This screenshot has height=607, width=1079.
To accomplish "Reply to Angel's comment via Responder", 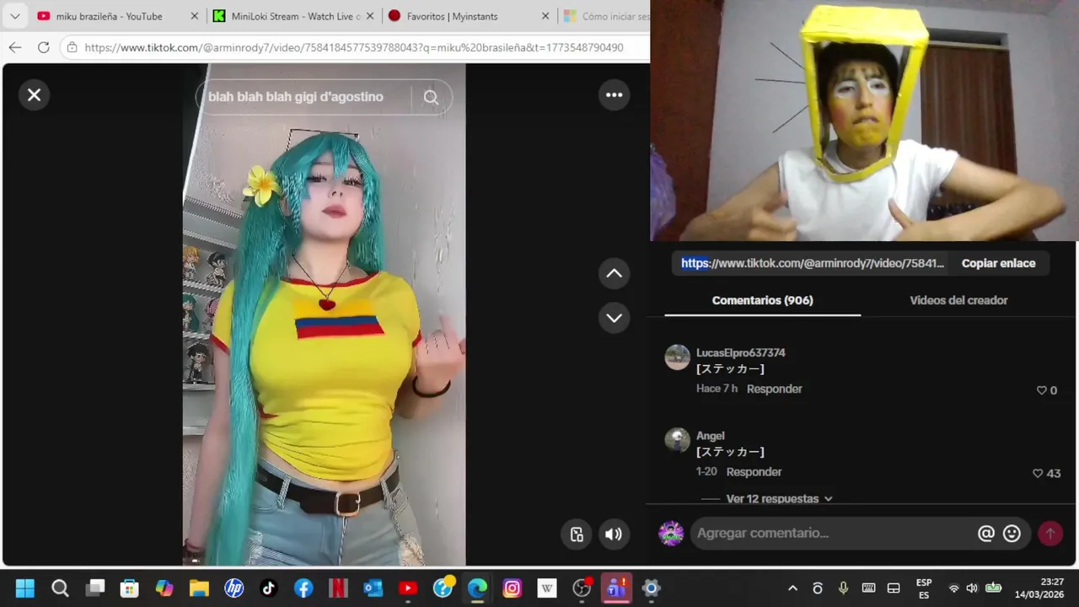I will tap(754, 472).
